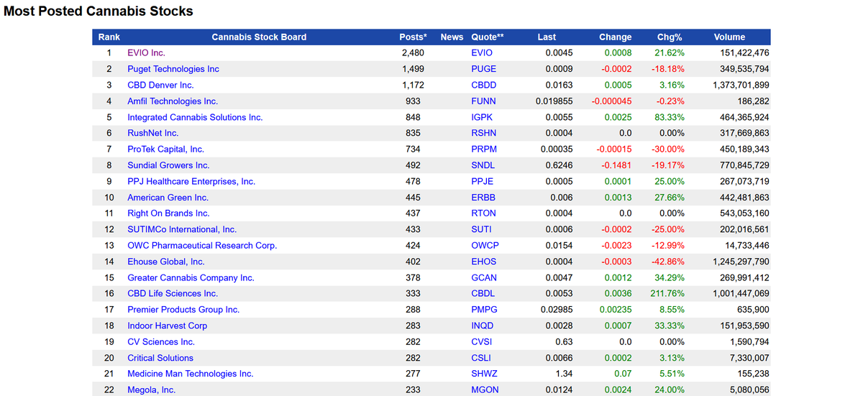Open Right On Brands Inc. board
Image resolution: width=863 pixels, height=396 pixels.
(x=168, y=213)
